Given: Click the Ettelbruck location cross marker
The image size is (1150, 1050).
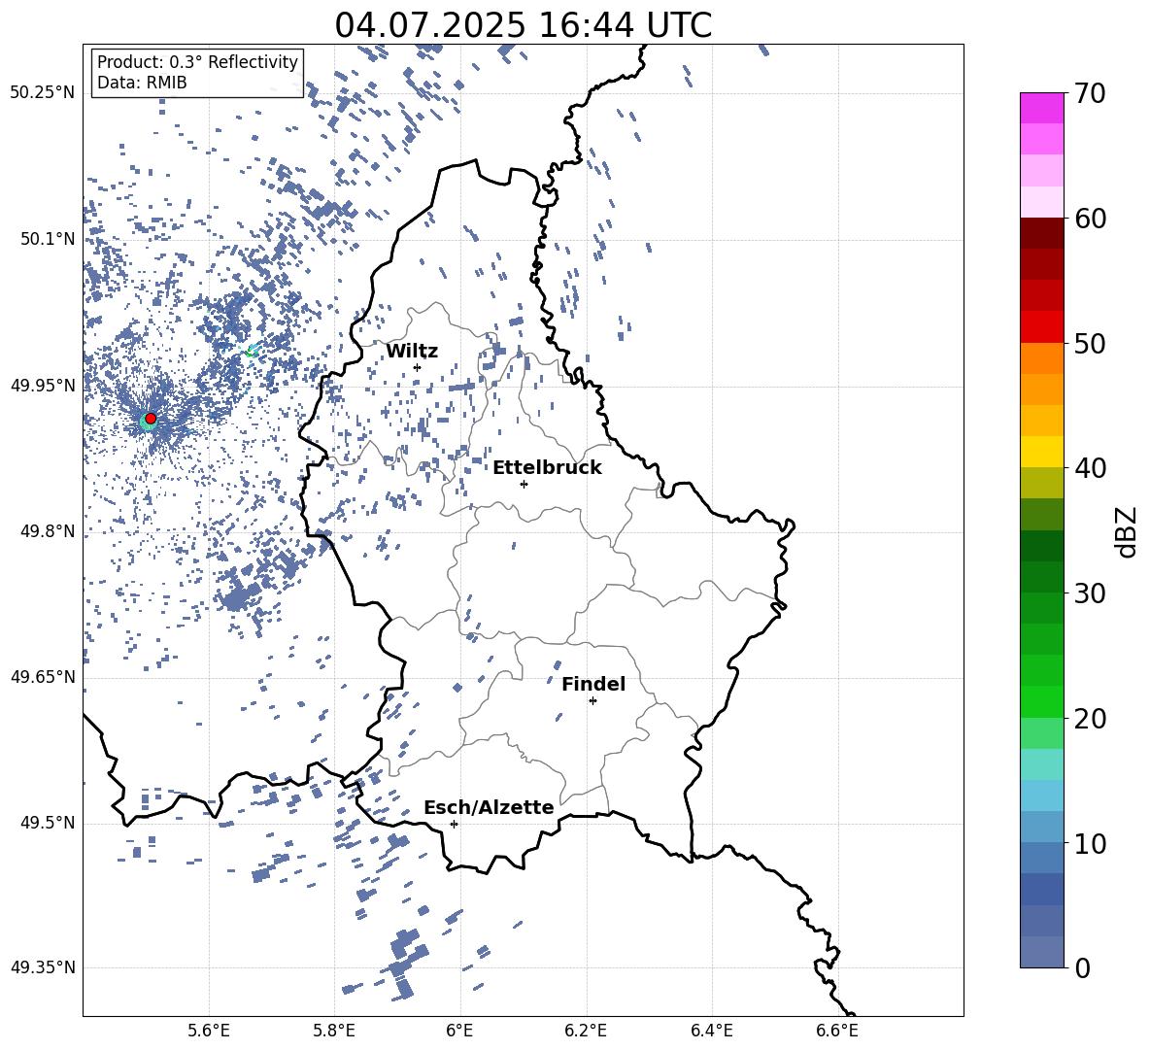Looking at the screenshot, I should tap(524, 484).
